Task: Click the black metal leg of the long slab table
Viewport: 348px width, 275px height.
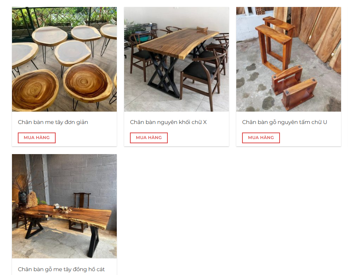Action: (x=93, y=240)
